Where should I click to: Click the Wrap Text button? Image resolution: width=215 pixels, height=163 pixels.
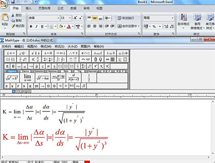point(126,18)
